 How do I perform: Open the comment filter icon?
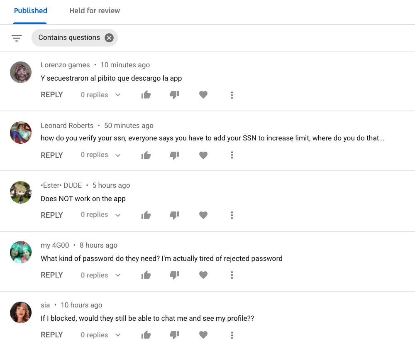coord(17,38)
